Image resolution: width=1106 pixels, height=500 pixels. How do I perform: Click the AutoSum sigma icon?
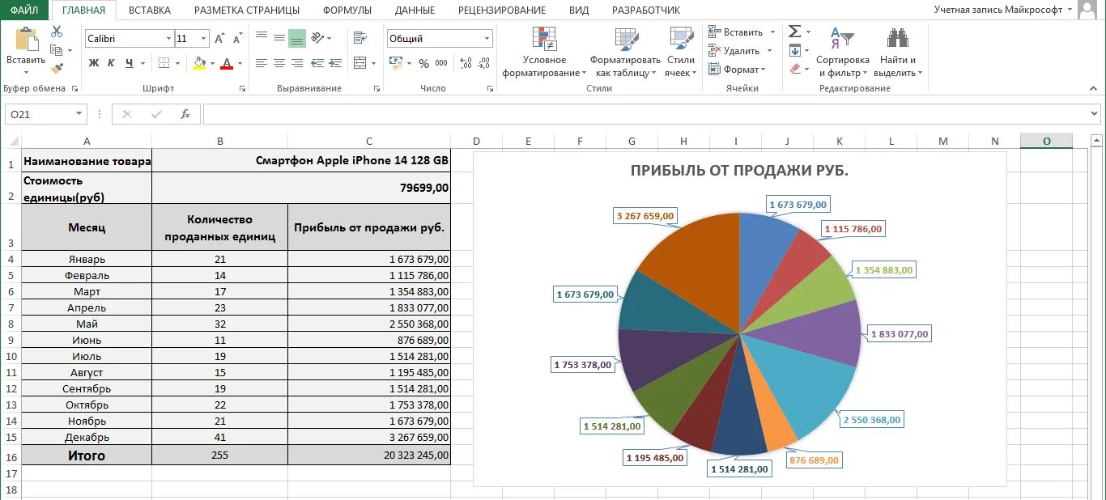pos(795,32)
